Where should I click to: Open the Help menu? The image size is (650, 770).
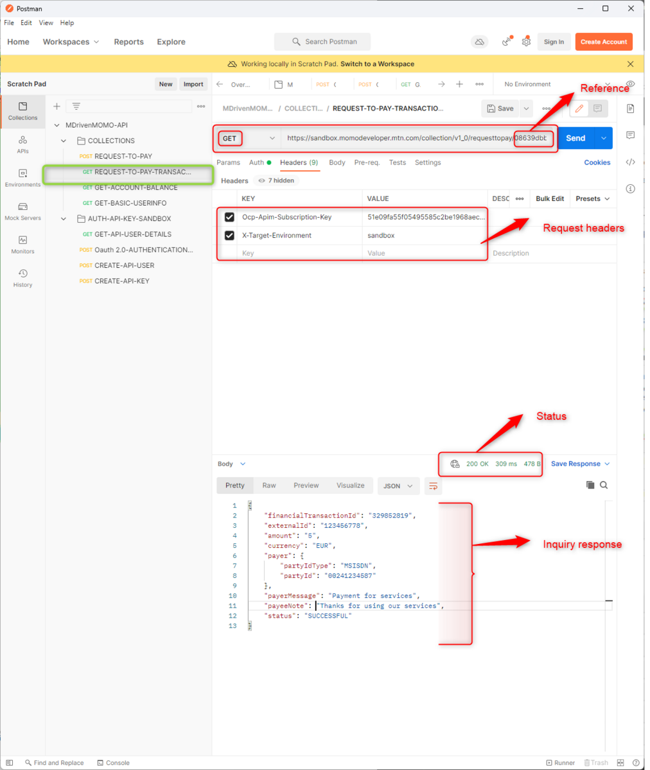click(x=67, y=22)
